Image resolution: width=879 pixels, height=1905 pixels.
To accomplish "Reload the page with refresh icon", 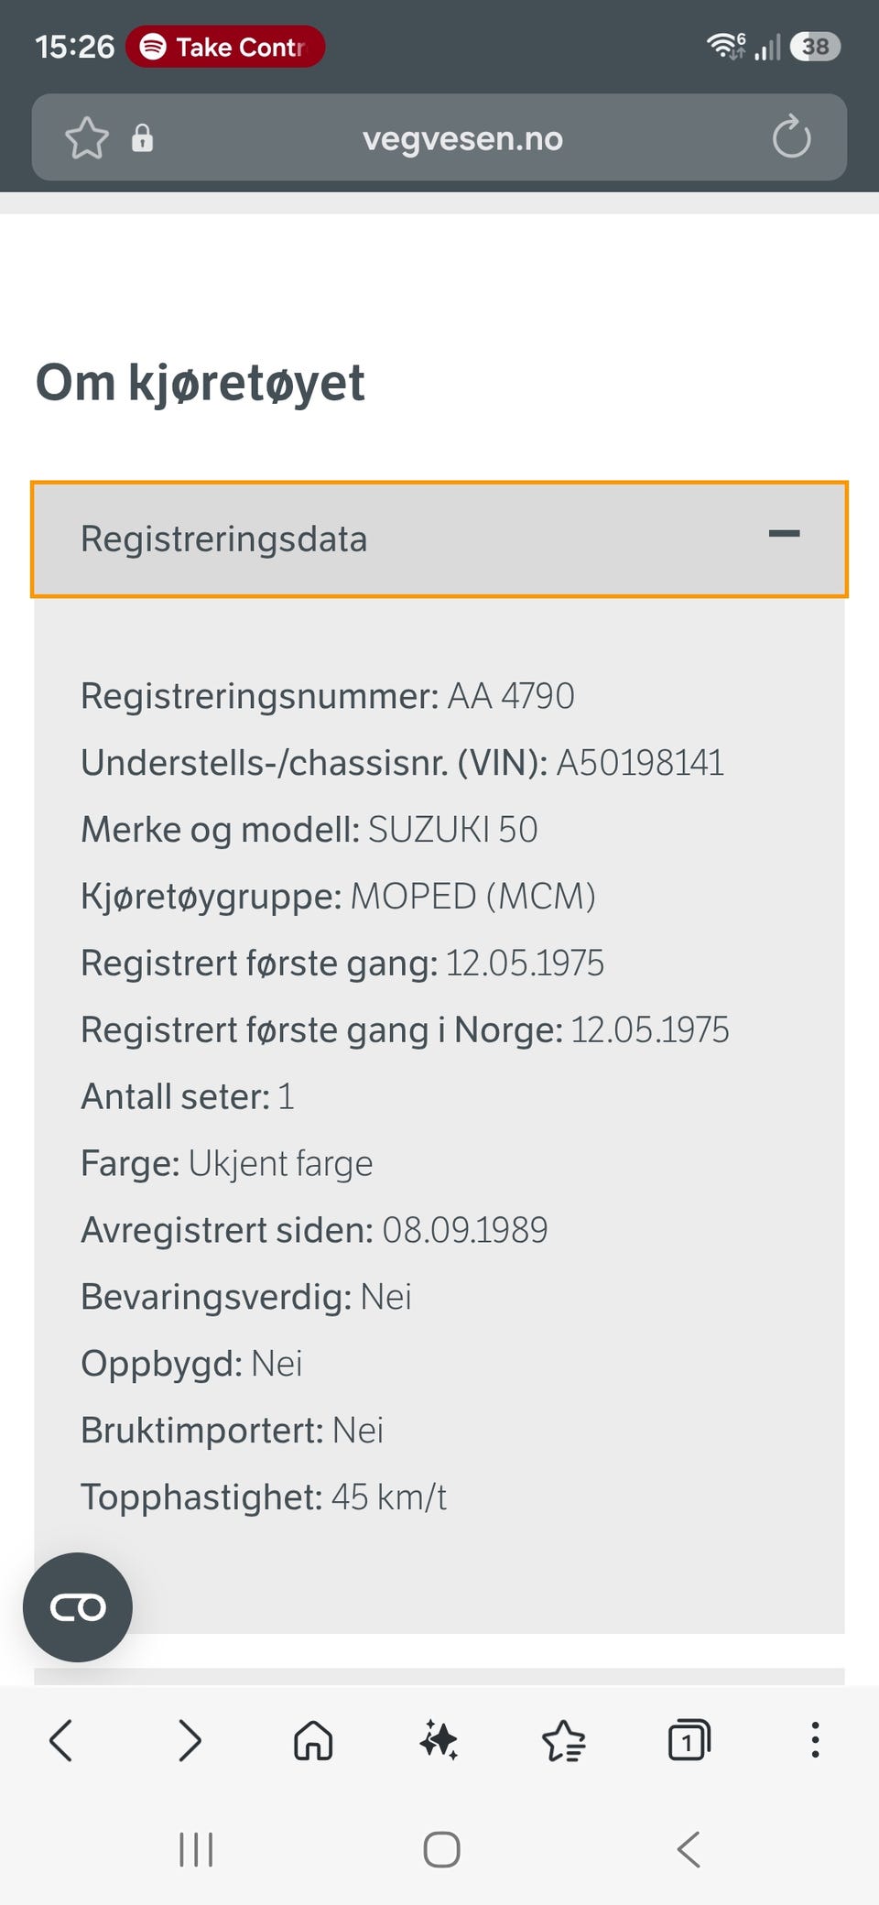I will [791, 137].
